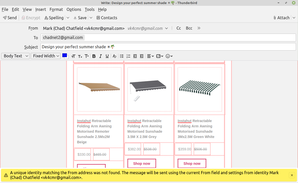Image resolution: width=298 pixels, height=183 pixels.
Task: Click the Send button
Action: pyautogui.click(x=10, y=18)
